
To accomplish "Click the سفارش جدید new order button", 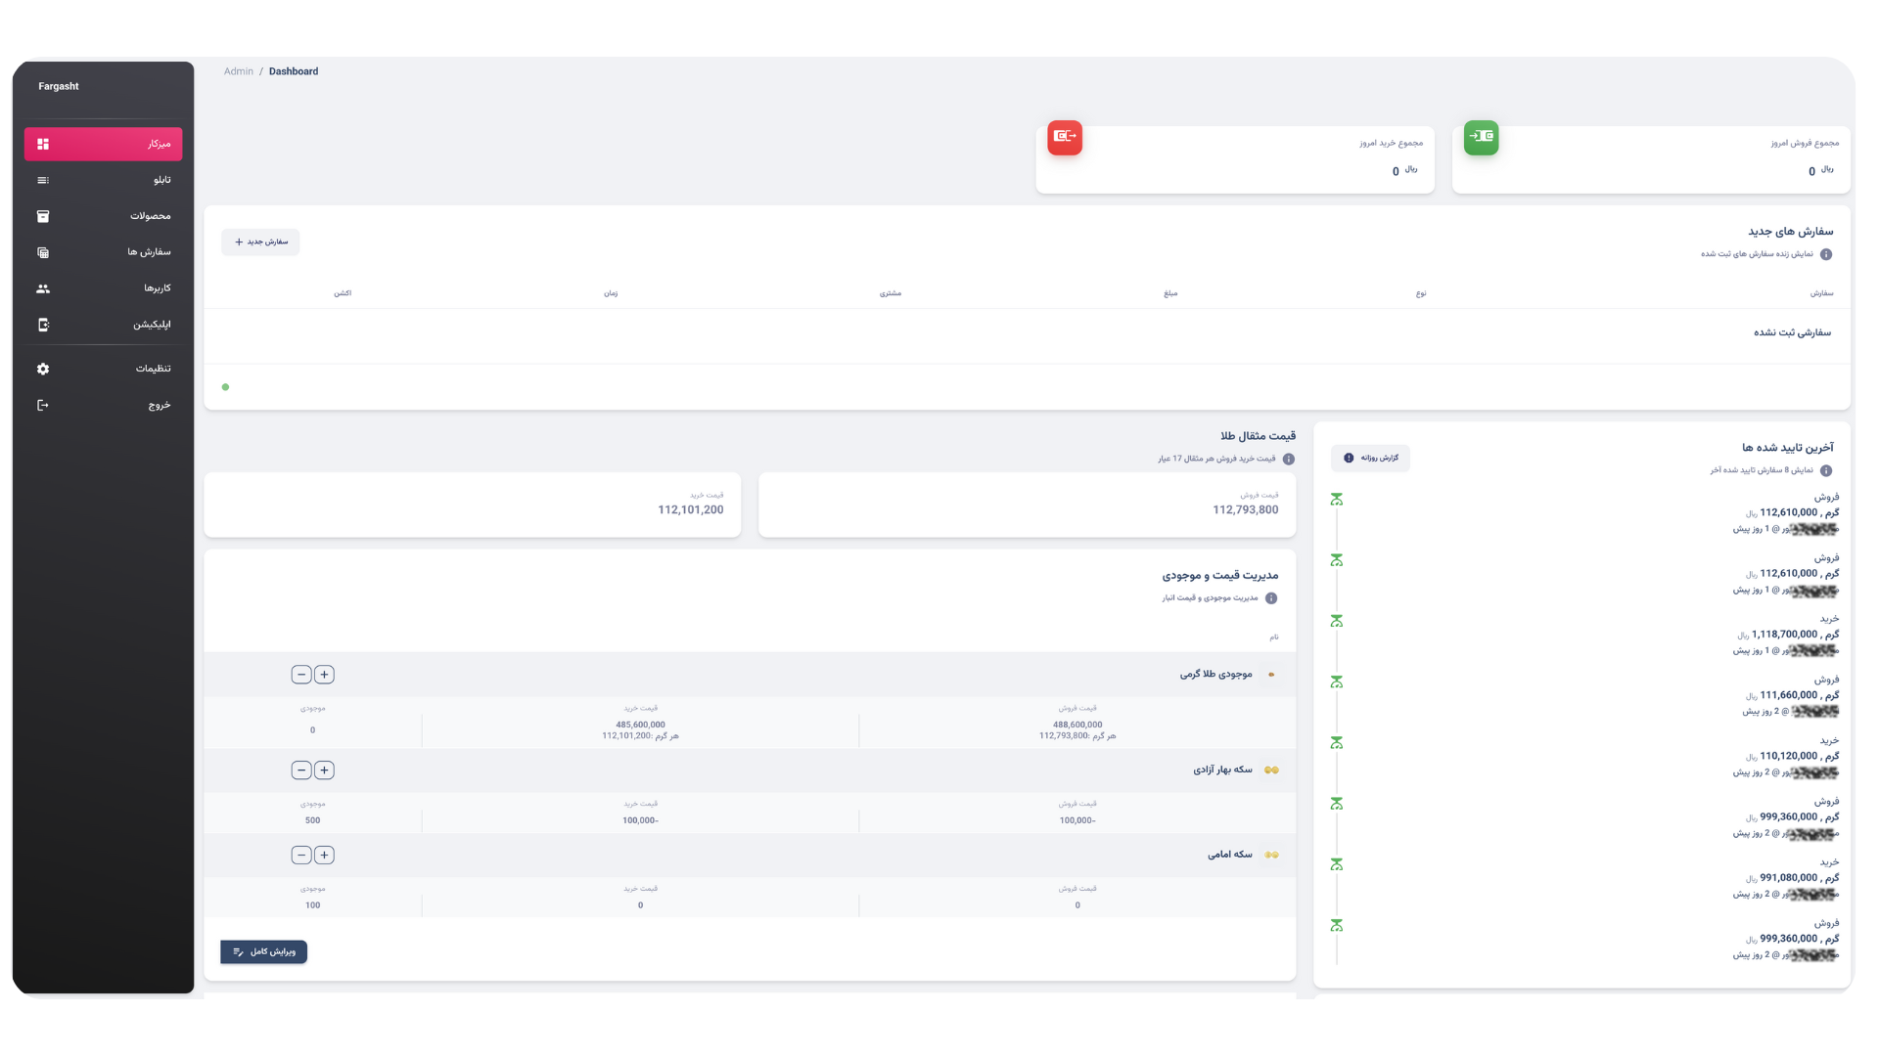I will pyautogui.click(x=260, y=242).
